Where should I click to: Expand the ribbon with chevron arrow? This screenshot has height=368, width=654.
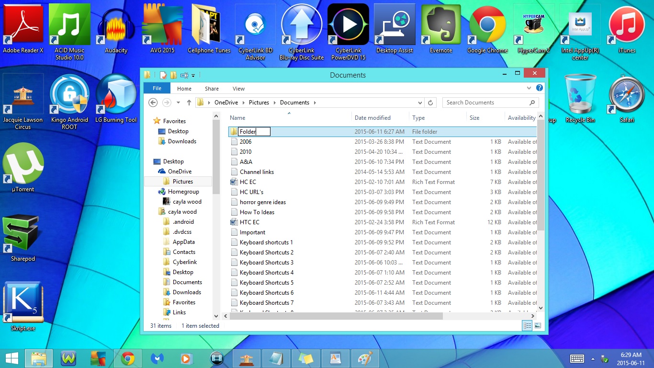[x=529, y=88]
